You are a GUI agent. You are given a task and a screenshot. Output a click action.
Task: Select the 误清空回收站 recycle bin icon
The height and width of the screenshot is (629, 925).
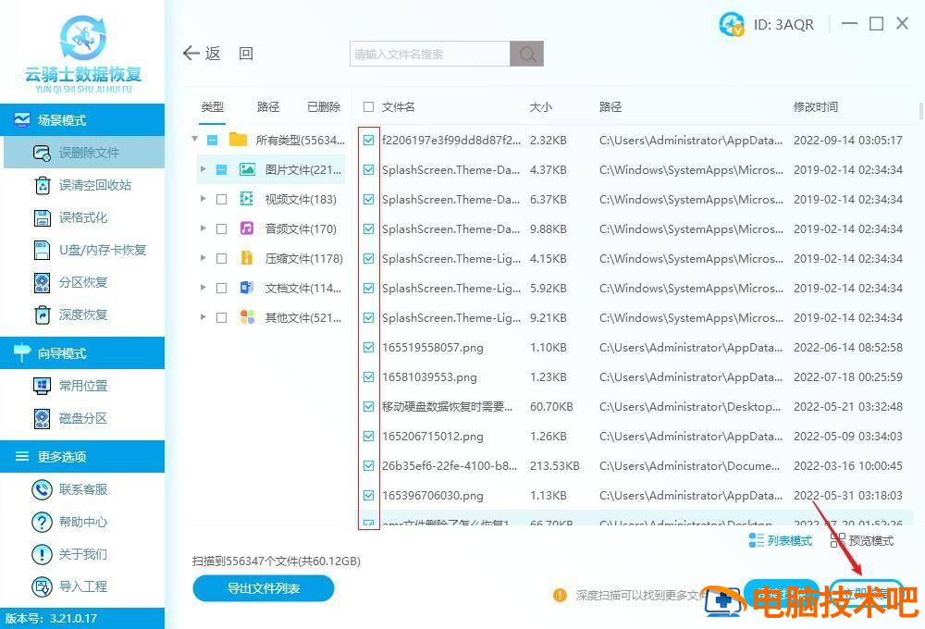coord(43,185)
